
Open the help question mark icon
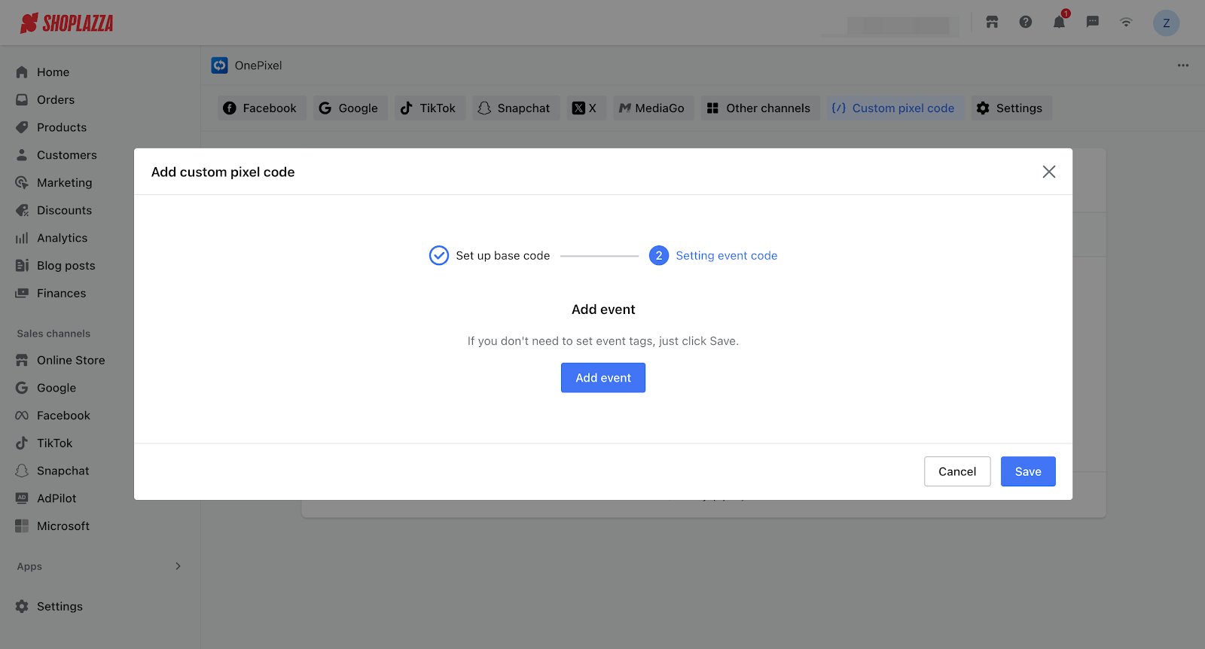click(1026, 23)
